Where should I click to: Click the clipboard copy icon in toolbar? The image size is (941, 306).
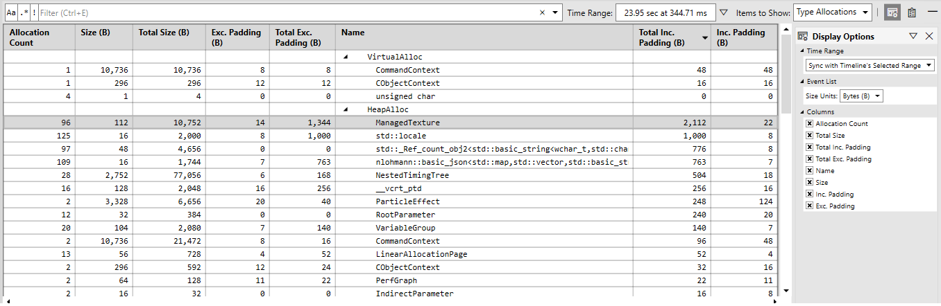tap(913, 12)
